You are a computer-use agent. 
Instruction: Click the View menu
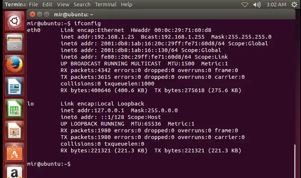[63, 4]
